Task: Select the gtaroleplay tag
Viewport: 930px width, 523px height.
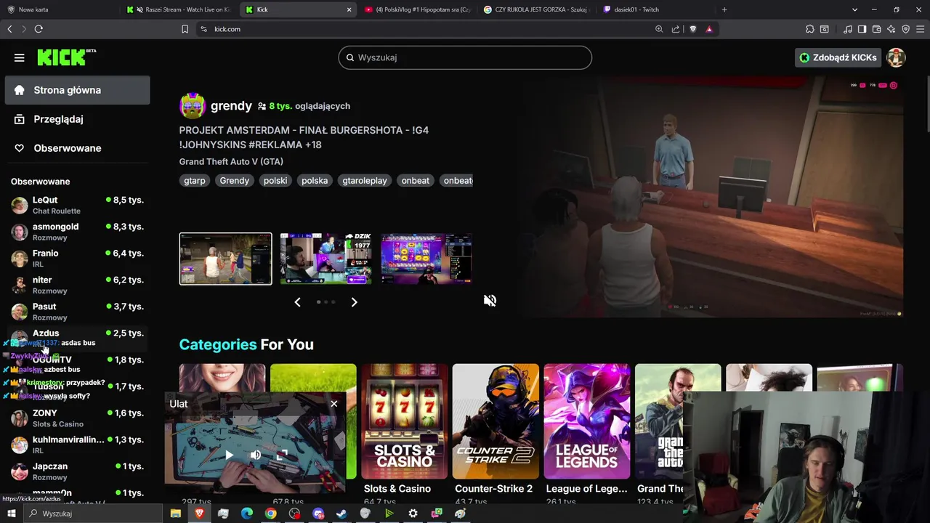Action: [x=365, y=180]
